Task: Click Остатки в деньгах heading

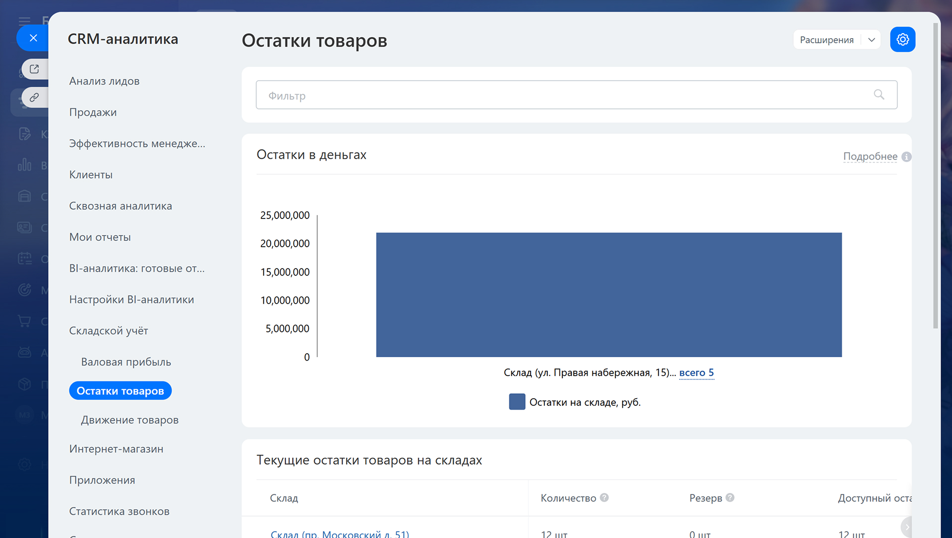Action: click(311, 155)
